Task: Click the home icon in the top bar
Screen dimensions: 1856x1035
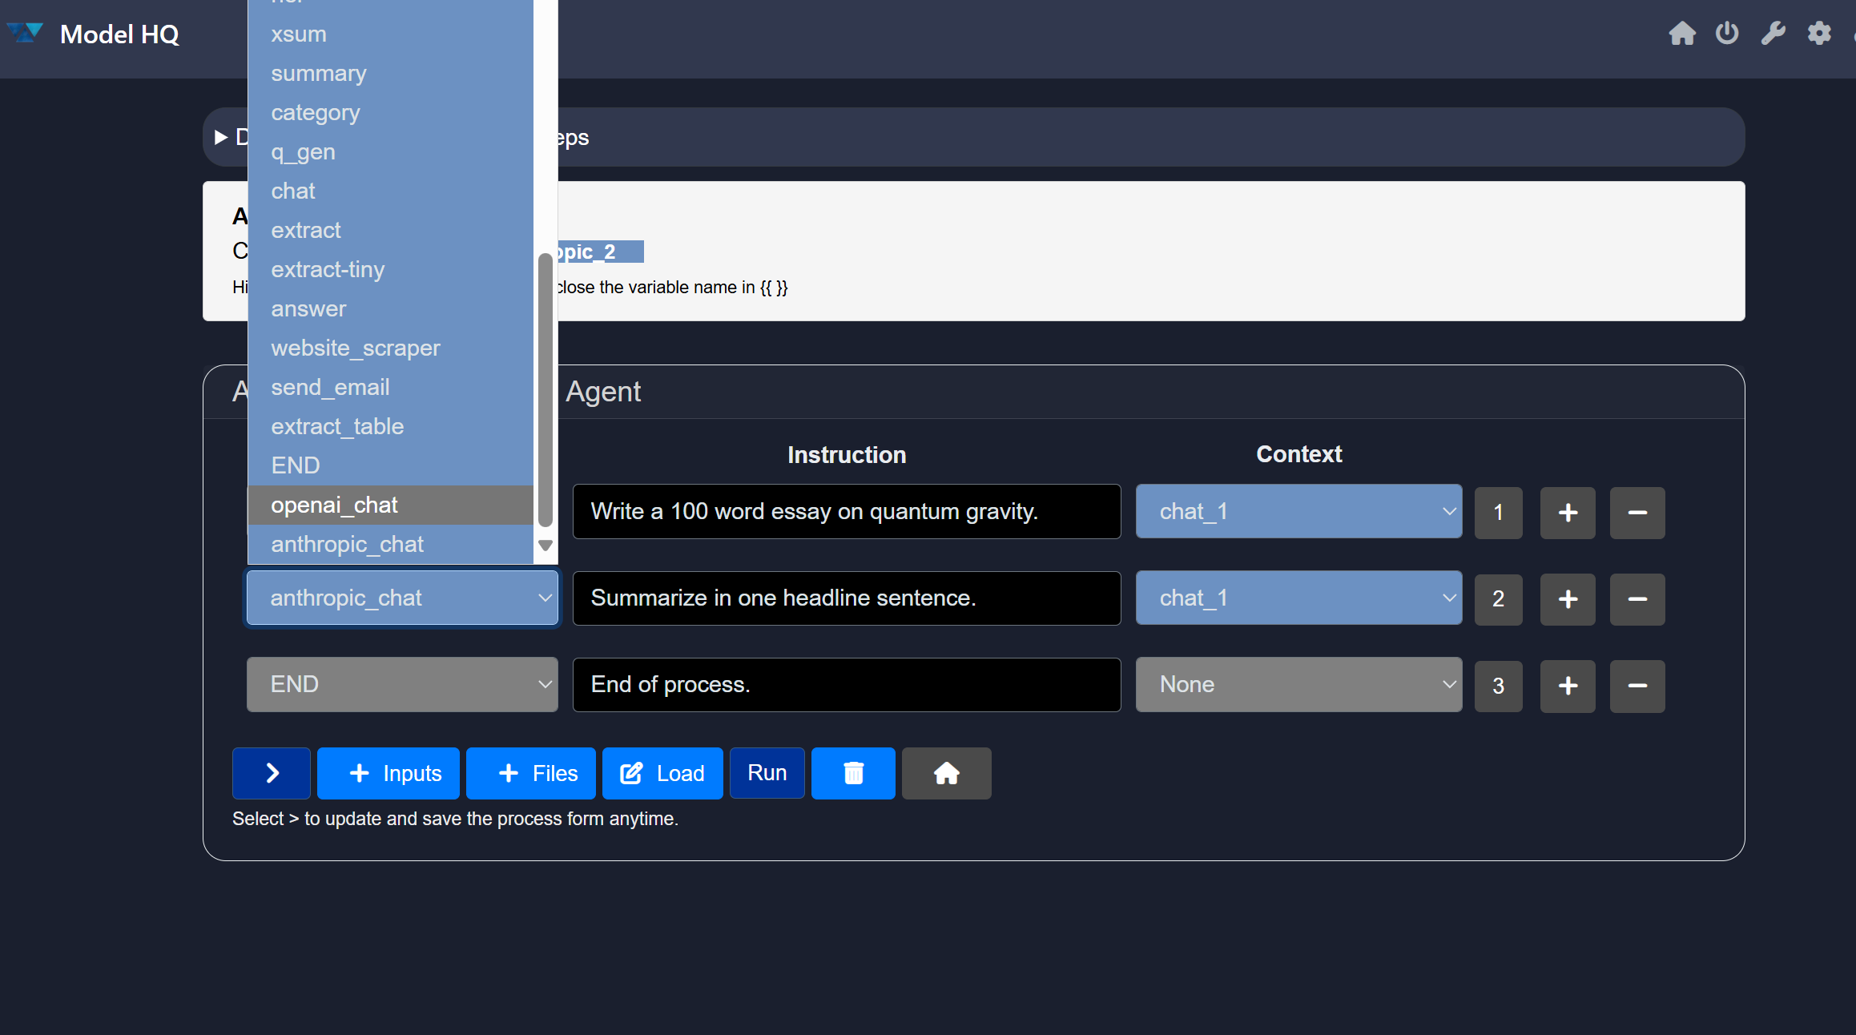Action: [x=1682, y=34]
